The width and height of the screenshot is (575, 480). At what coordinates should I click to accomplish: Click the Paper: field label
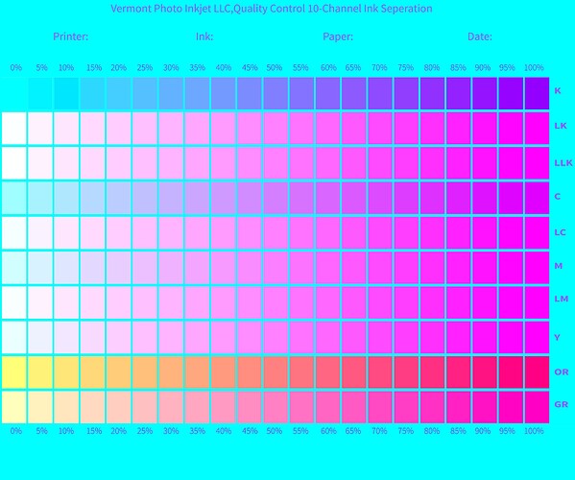tap(338, 36)
